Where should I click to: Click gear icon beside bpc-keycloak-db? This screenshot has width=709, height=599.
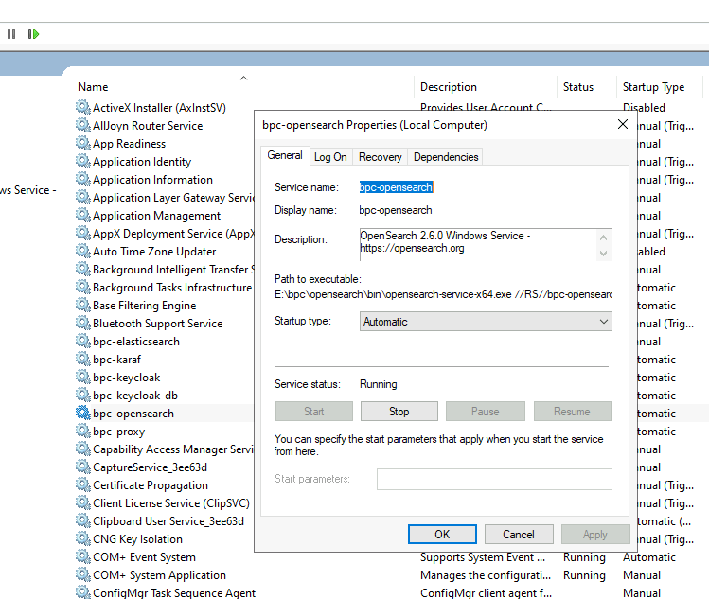pyautogui.click(x=82, y=396)
